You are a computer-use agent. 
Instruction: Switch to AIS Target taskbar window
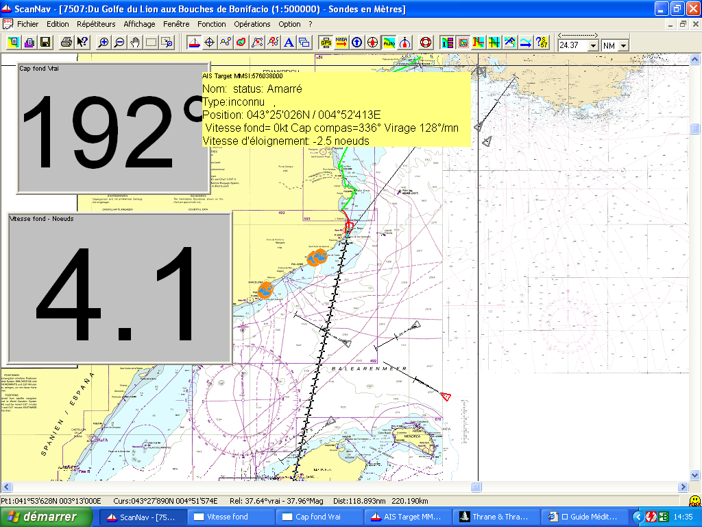coord(407,517)
